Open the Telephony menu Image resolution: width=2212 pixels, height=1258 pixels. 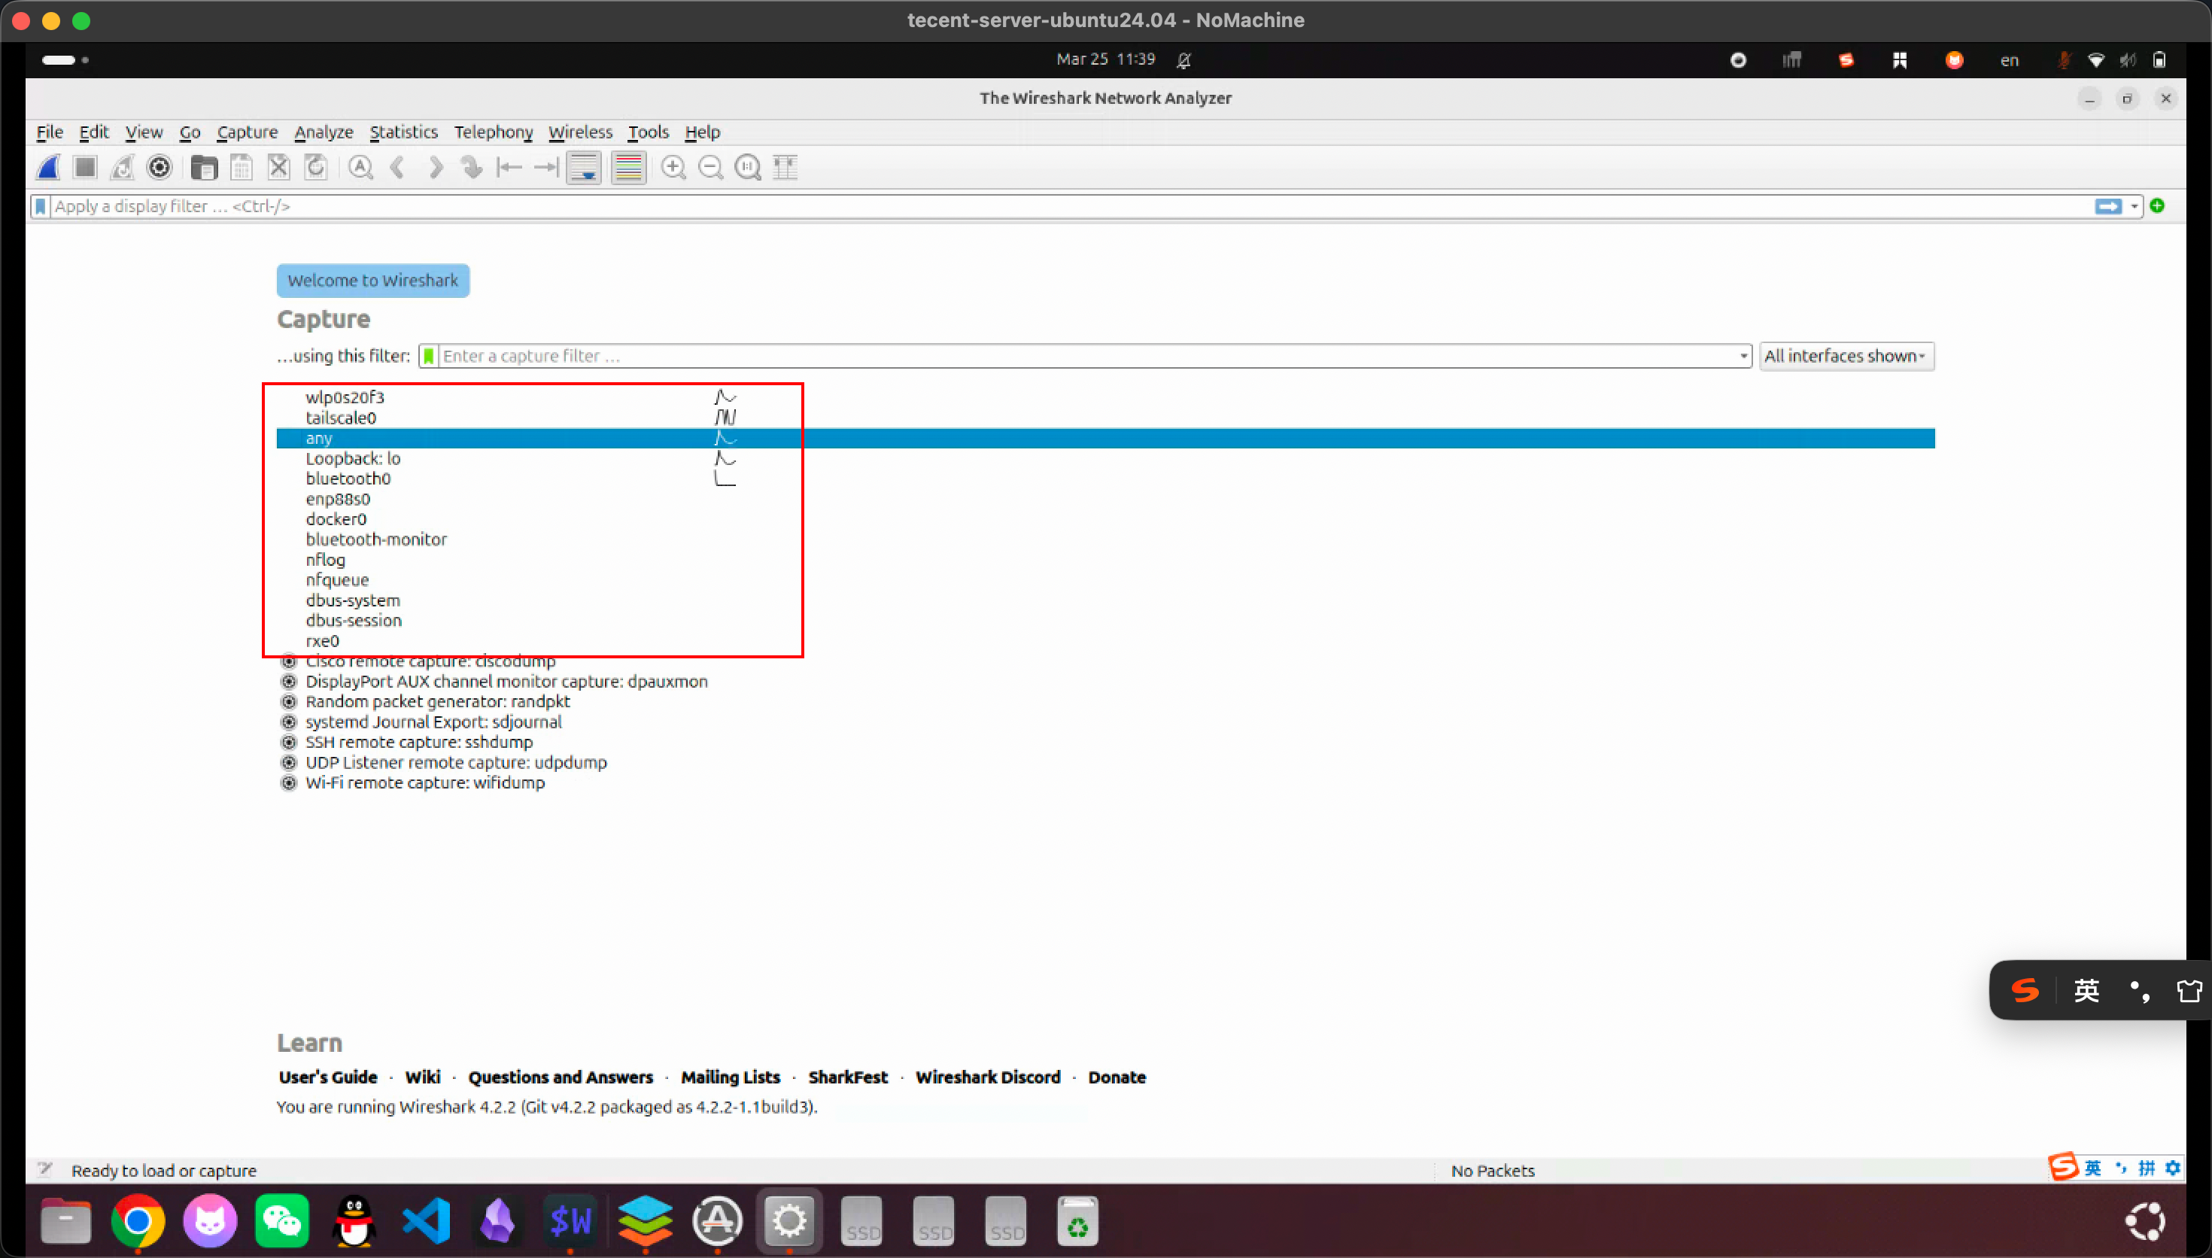pyautogui.click(x=494, y=132)
